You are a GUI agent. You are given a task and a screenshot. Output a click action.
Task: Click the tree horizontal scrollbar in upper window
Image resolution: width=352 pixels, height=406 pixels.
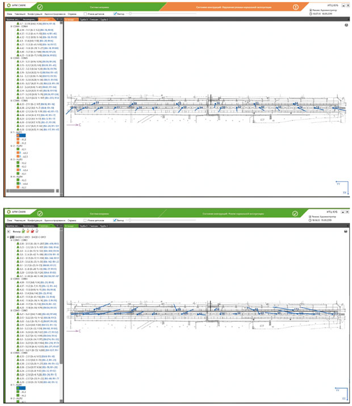pos(31,191)
